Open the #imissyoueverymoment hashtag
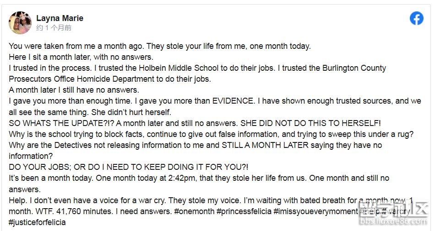The image size is (435, 231). coord(315,211)
